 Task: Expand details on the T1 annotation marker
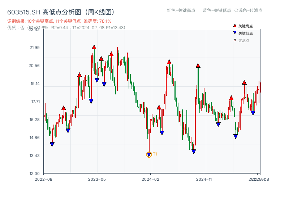[x=149, y=154]
